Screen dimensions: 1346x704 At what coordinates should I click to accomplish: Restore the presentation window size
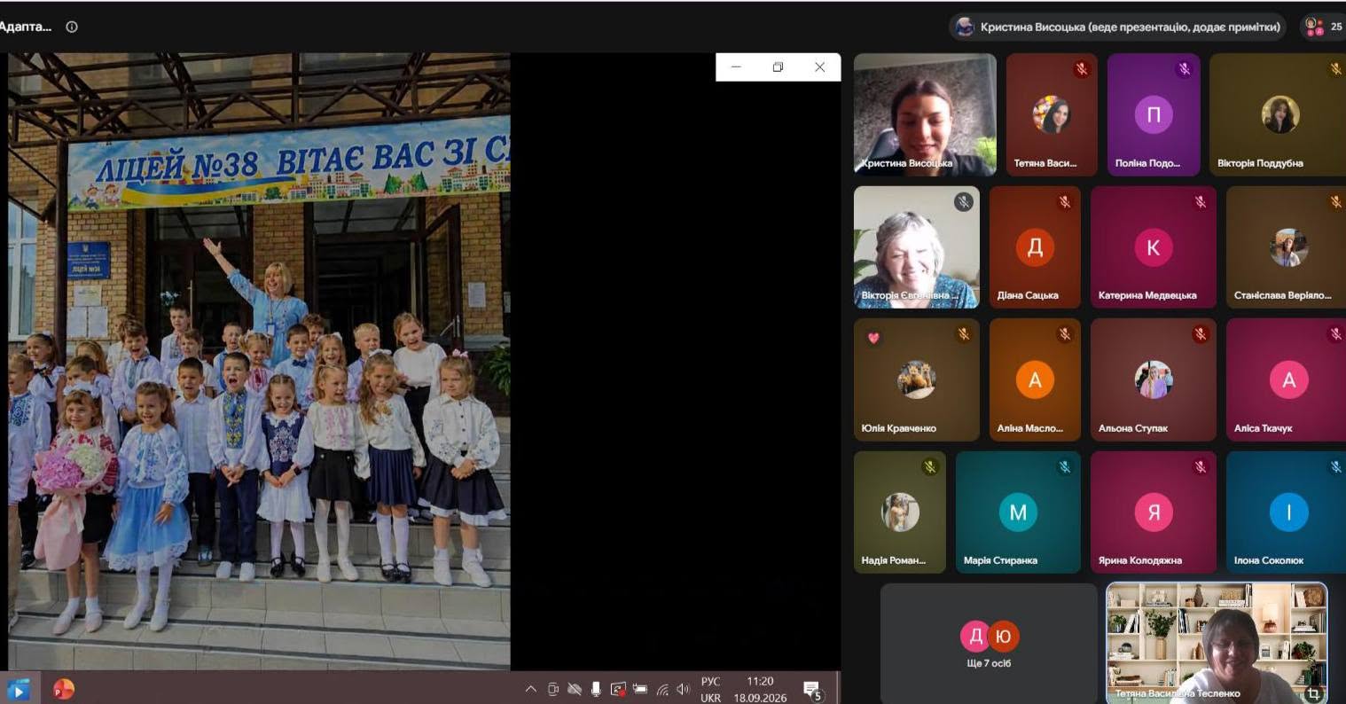pyautogui.click(x=778, y=67)
